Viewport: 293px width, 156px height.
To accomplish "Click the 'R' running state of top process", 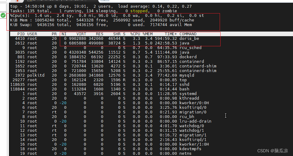I will pos(124,80).
